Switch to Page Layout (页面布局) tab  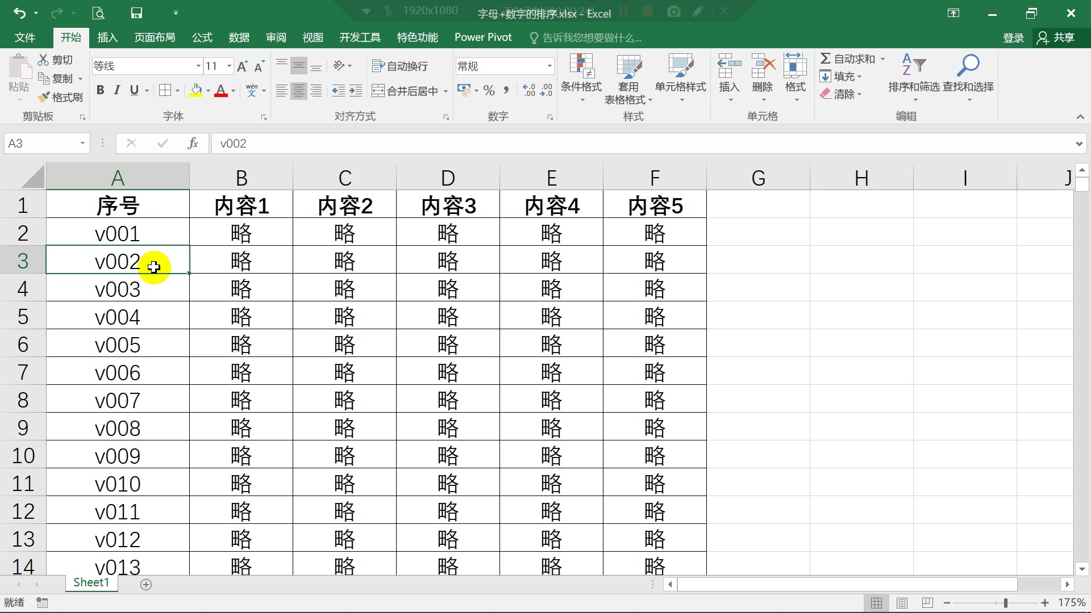click(x=155, y=37)
